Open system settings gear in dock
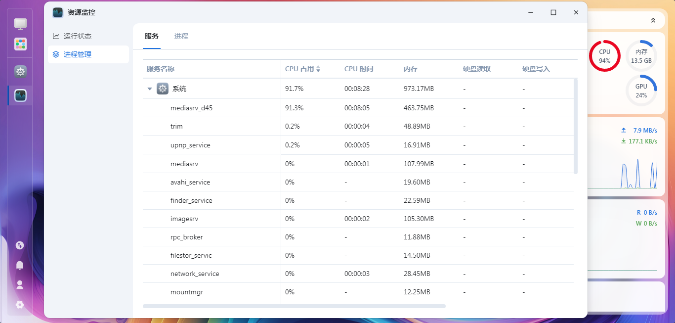This screenshot has width=675, height=323. click(20, 72)
